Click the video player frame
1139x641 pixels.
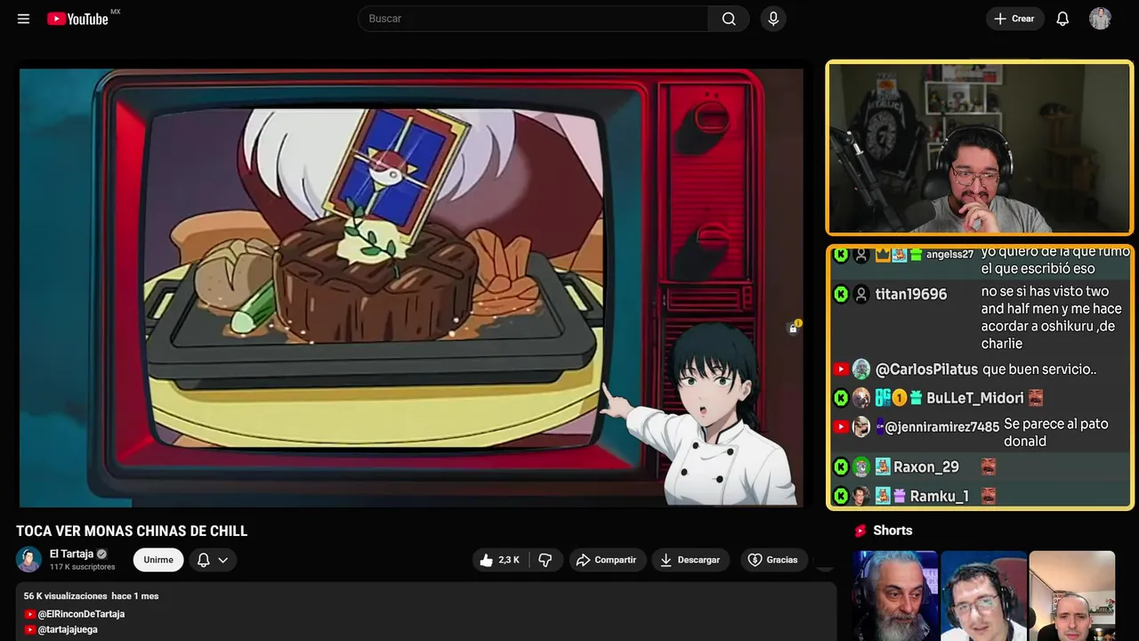[x=411, y=288]
